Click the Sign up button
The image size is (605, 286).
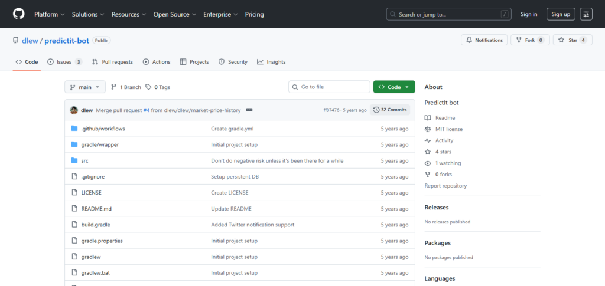click(561, 14)
